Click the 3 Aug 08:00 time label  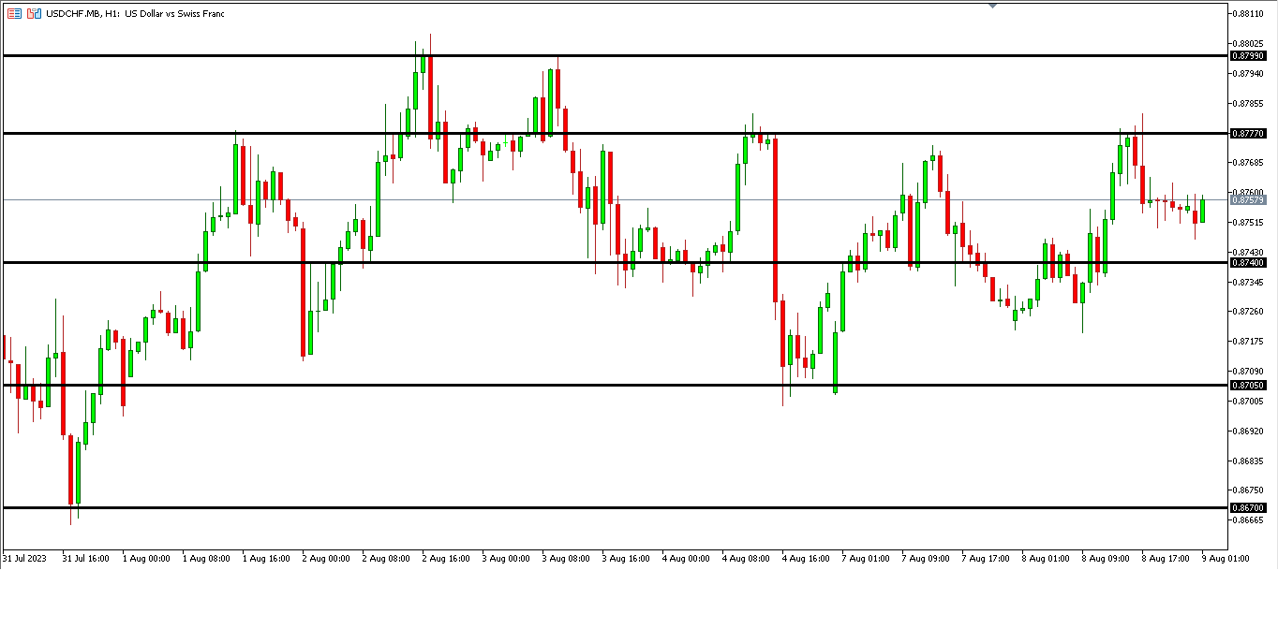tap(566, 559)
